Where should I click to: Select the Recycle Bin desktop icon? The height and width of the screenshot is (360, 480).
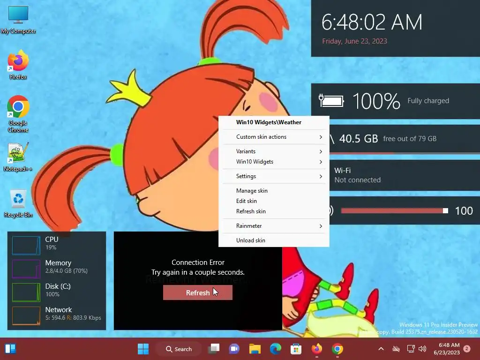18,203
